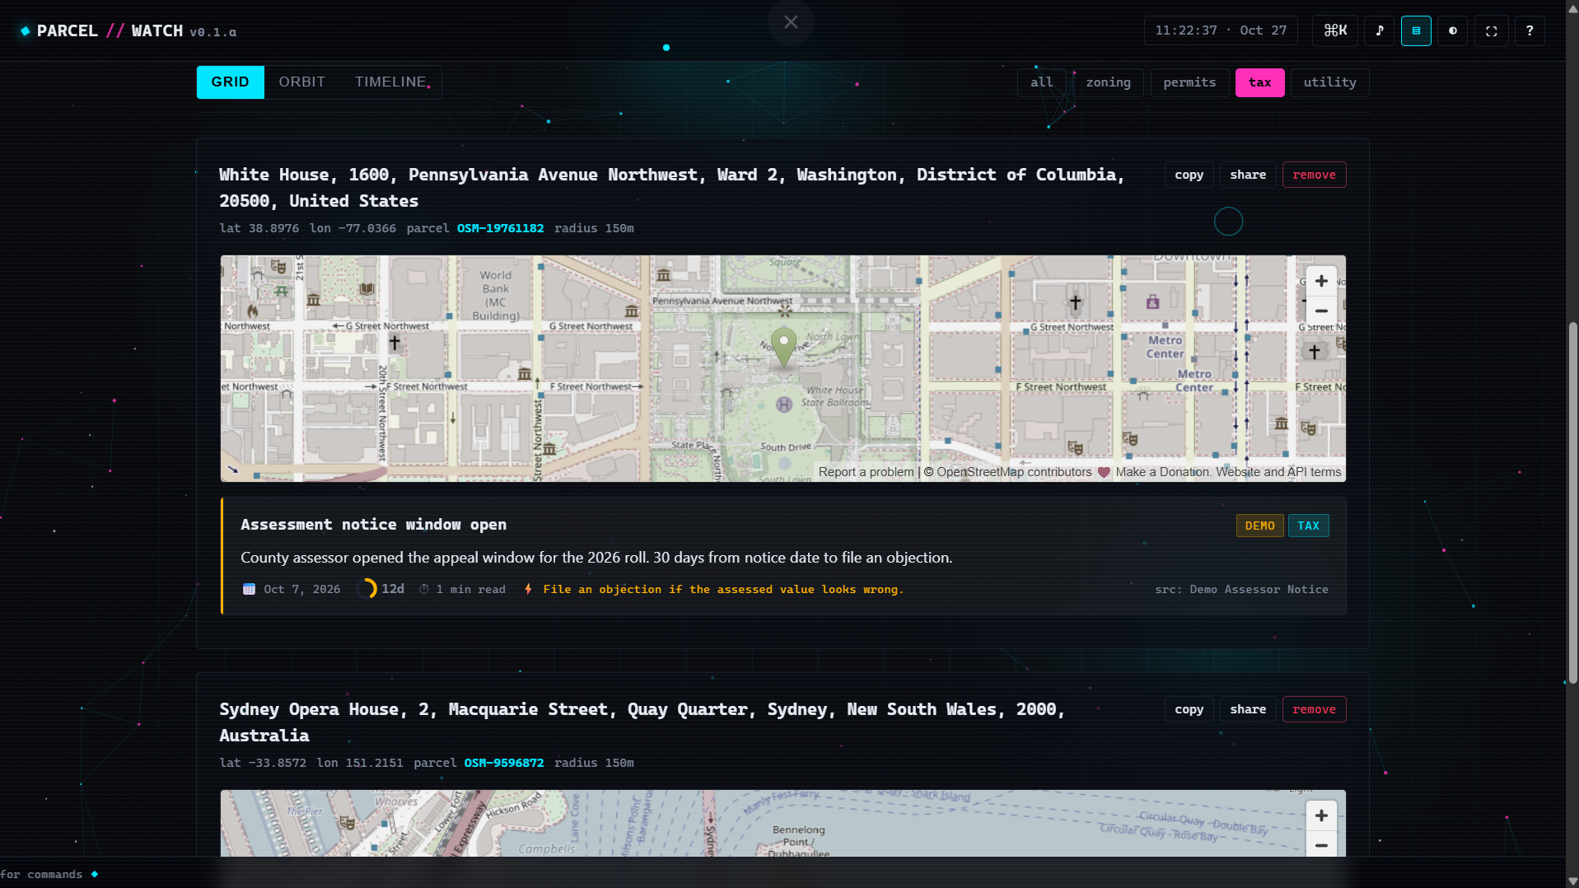1579x888 pixels.
Task: Click the 12d countdown ring indicator
Action: click(367, 588)
